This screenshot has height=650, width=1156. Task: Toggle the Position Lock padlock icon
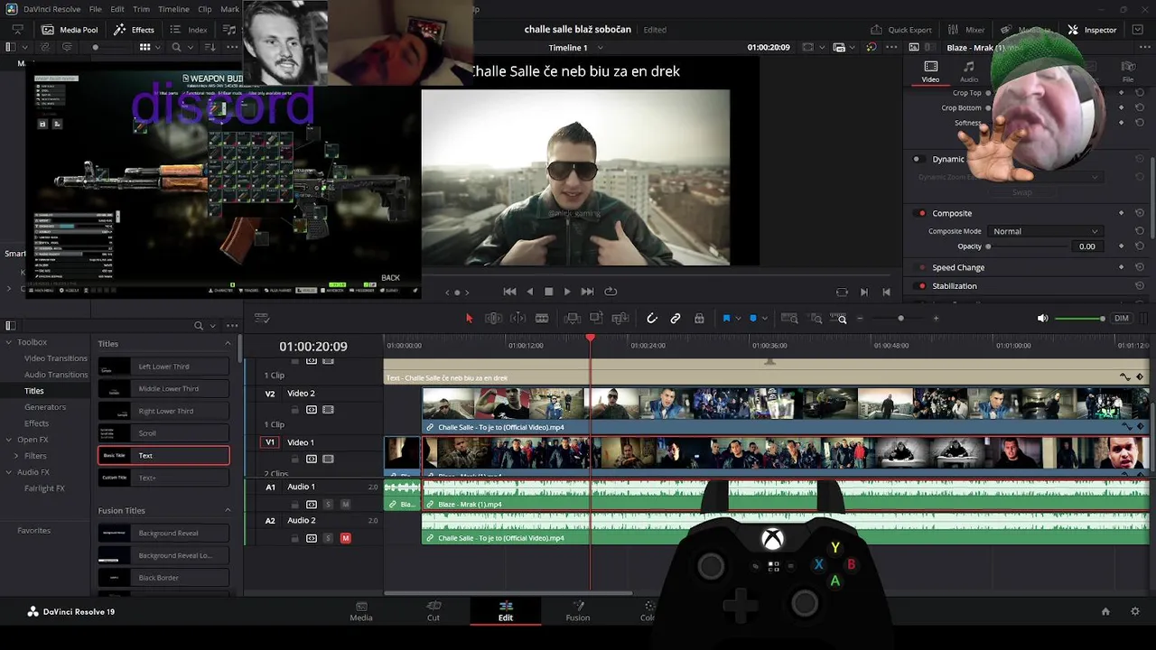699,318
